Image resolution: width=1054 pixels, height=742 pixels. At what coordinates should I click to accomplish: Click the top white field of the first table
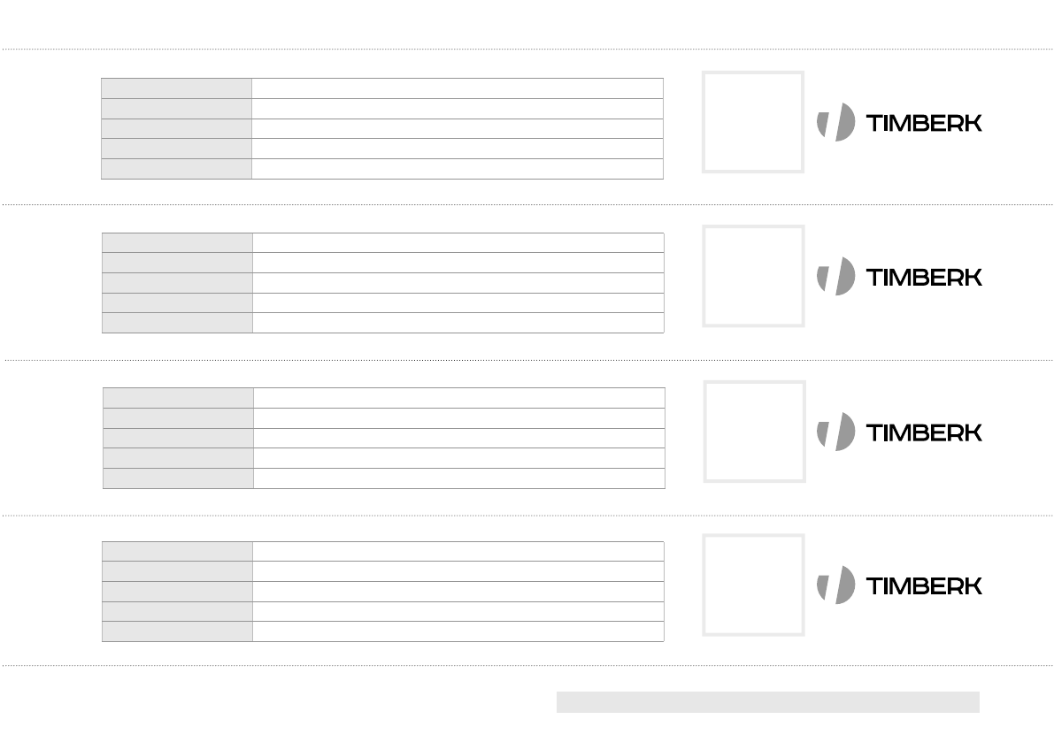tap(457, 88)
